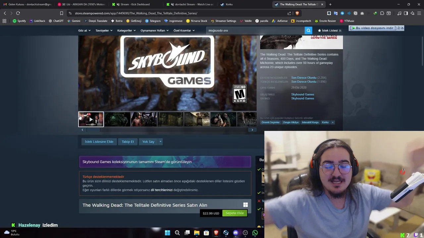424x238 pixels.
Task: Add the game to cart with Sepete Ekle
Action: 235,213
